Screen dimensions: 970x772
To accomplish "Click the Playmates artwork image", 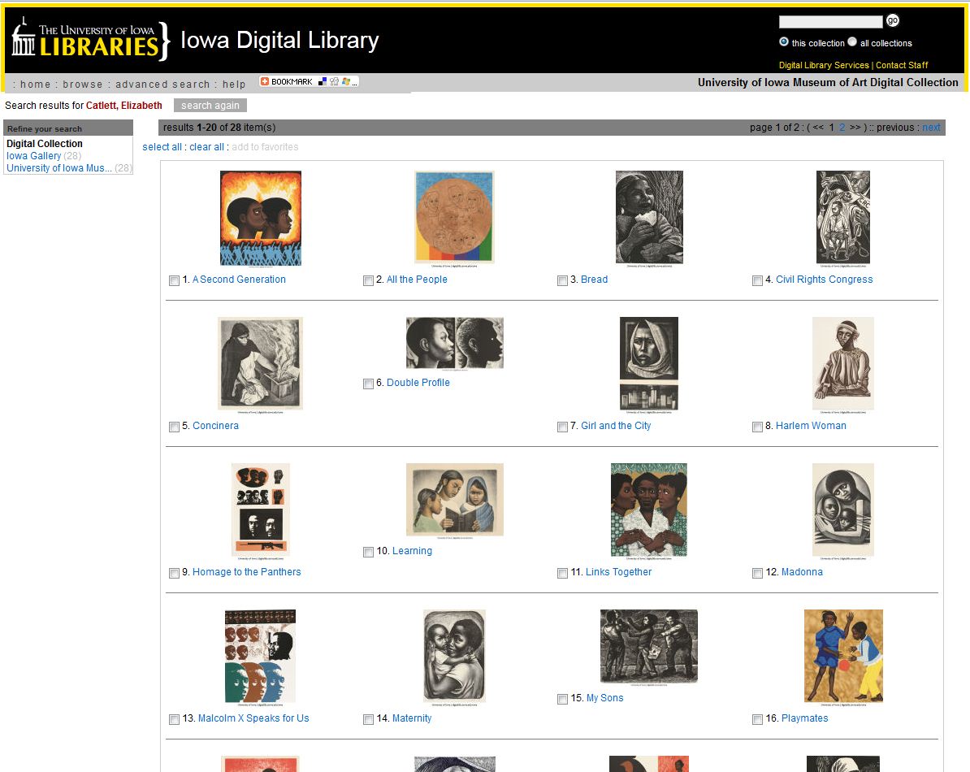I will point(843,656).
